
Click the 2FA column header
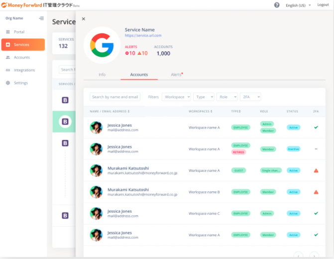[x=316, y=111]
